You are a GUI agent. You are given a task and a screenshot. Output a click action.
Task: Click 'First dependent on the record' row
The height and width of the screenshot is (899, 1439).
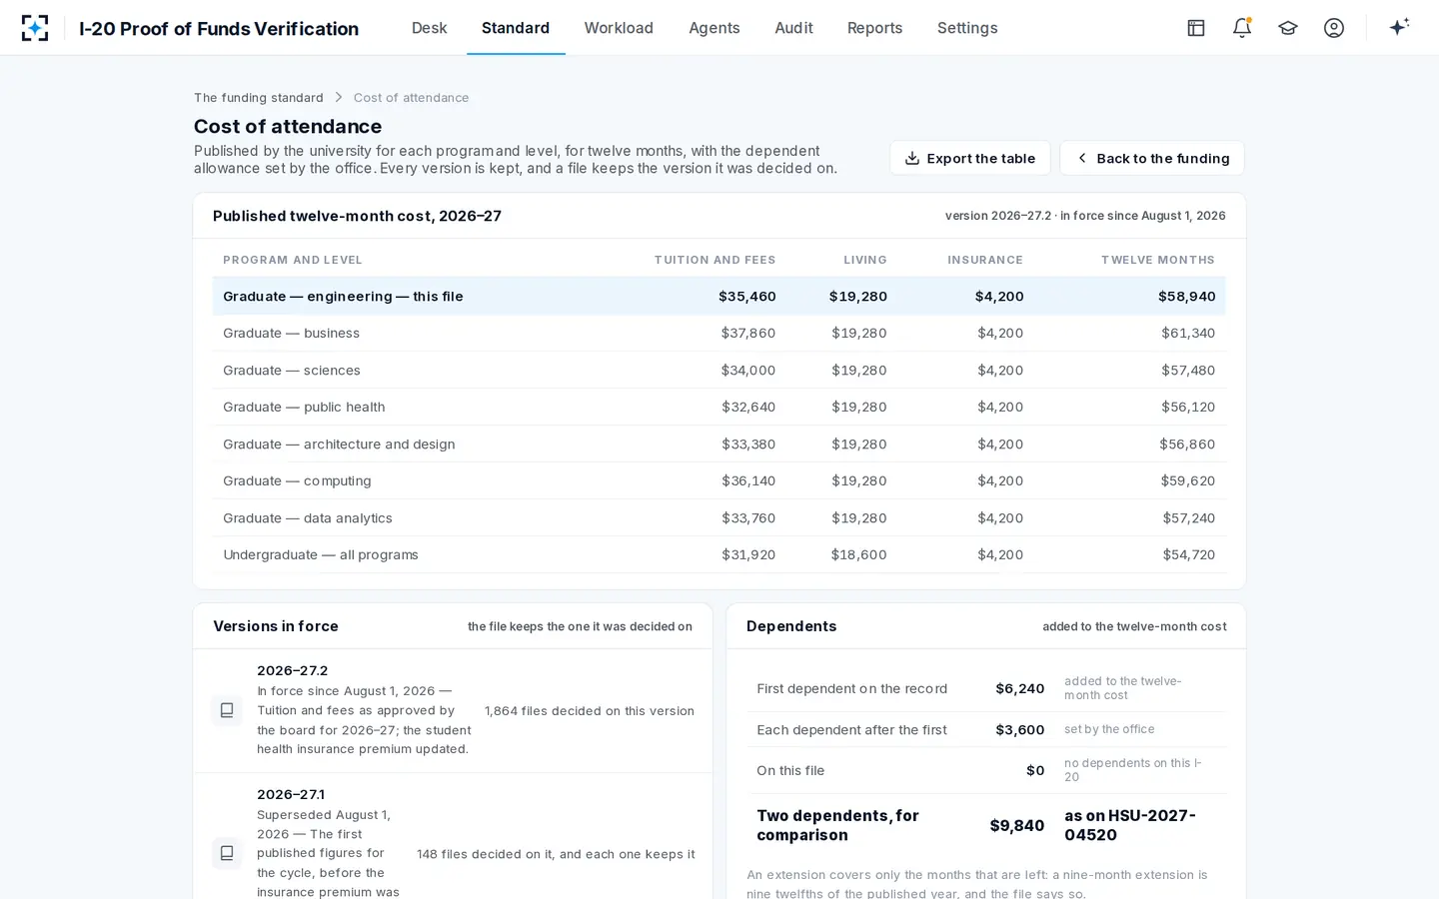coord(986,689)
